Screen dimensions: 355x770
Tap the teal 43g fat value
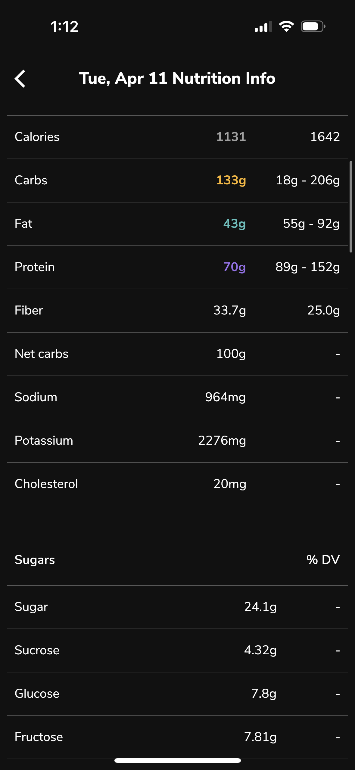(234, 224)
